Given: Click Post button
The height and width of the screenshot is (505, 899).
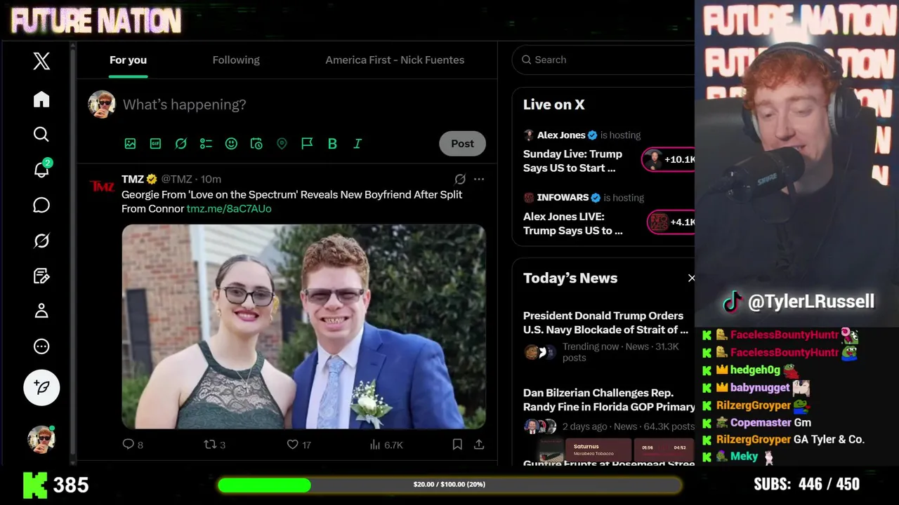Looking at the screenshot, I should (462, 144).
